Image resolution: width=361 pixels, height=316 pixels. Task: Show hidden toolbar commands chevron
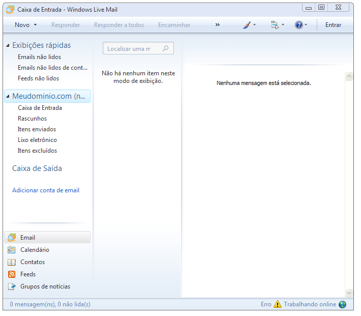click(218, 24)
